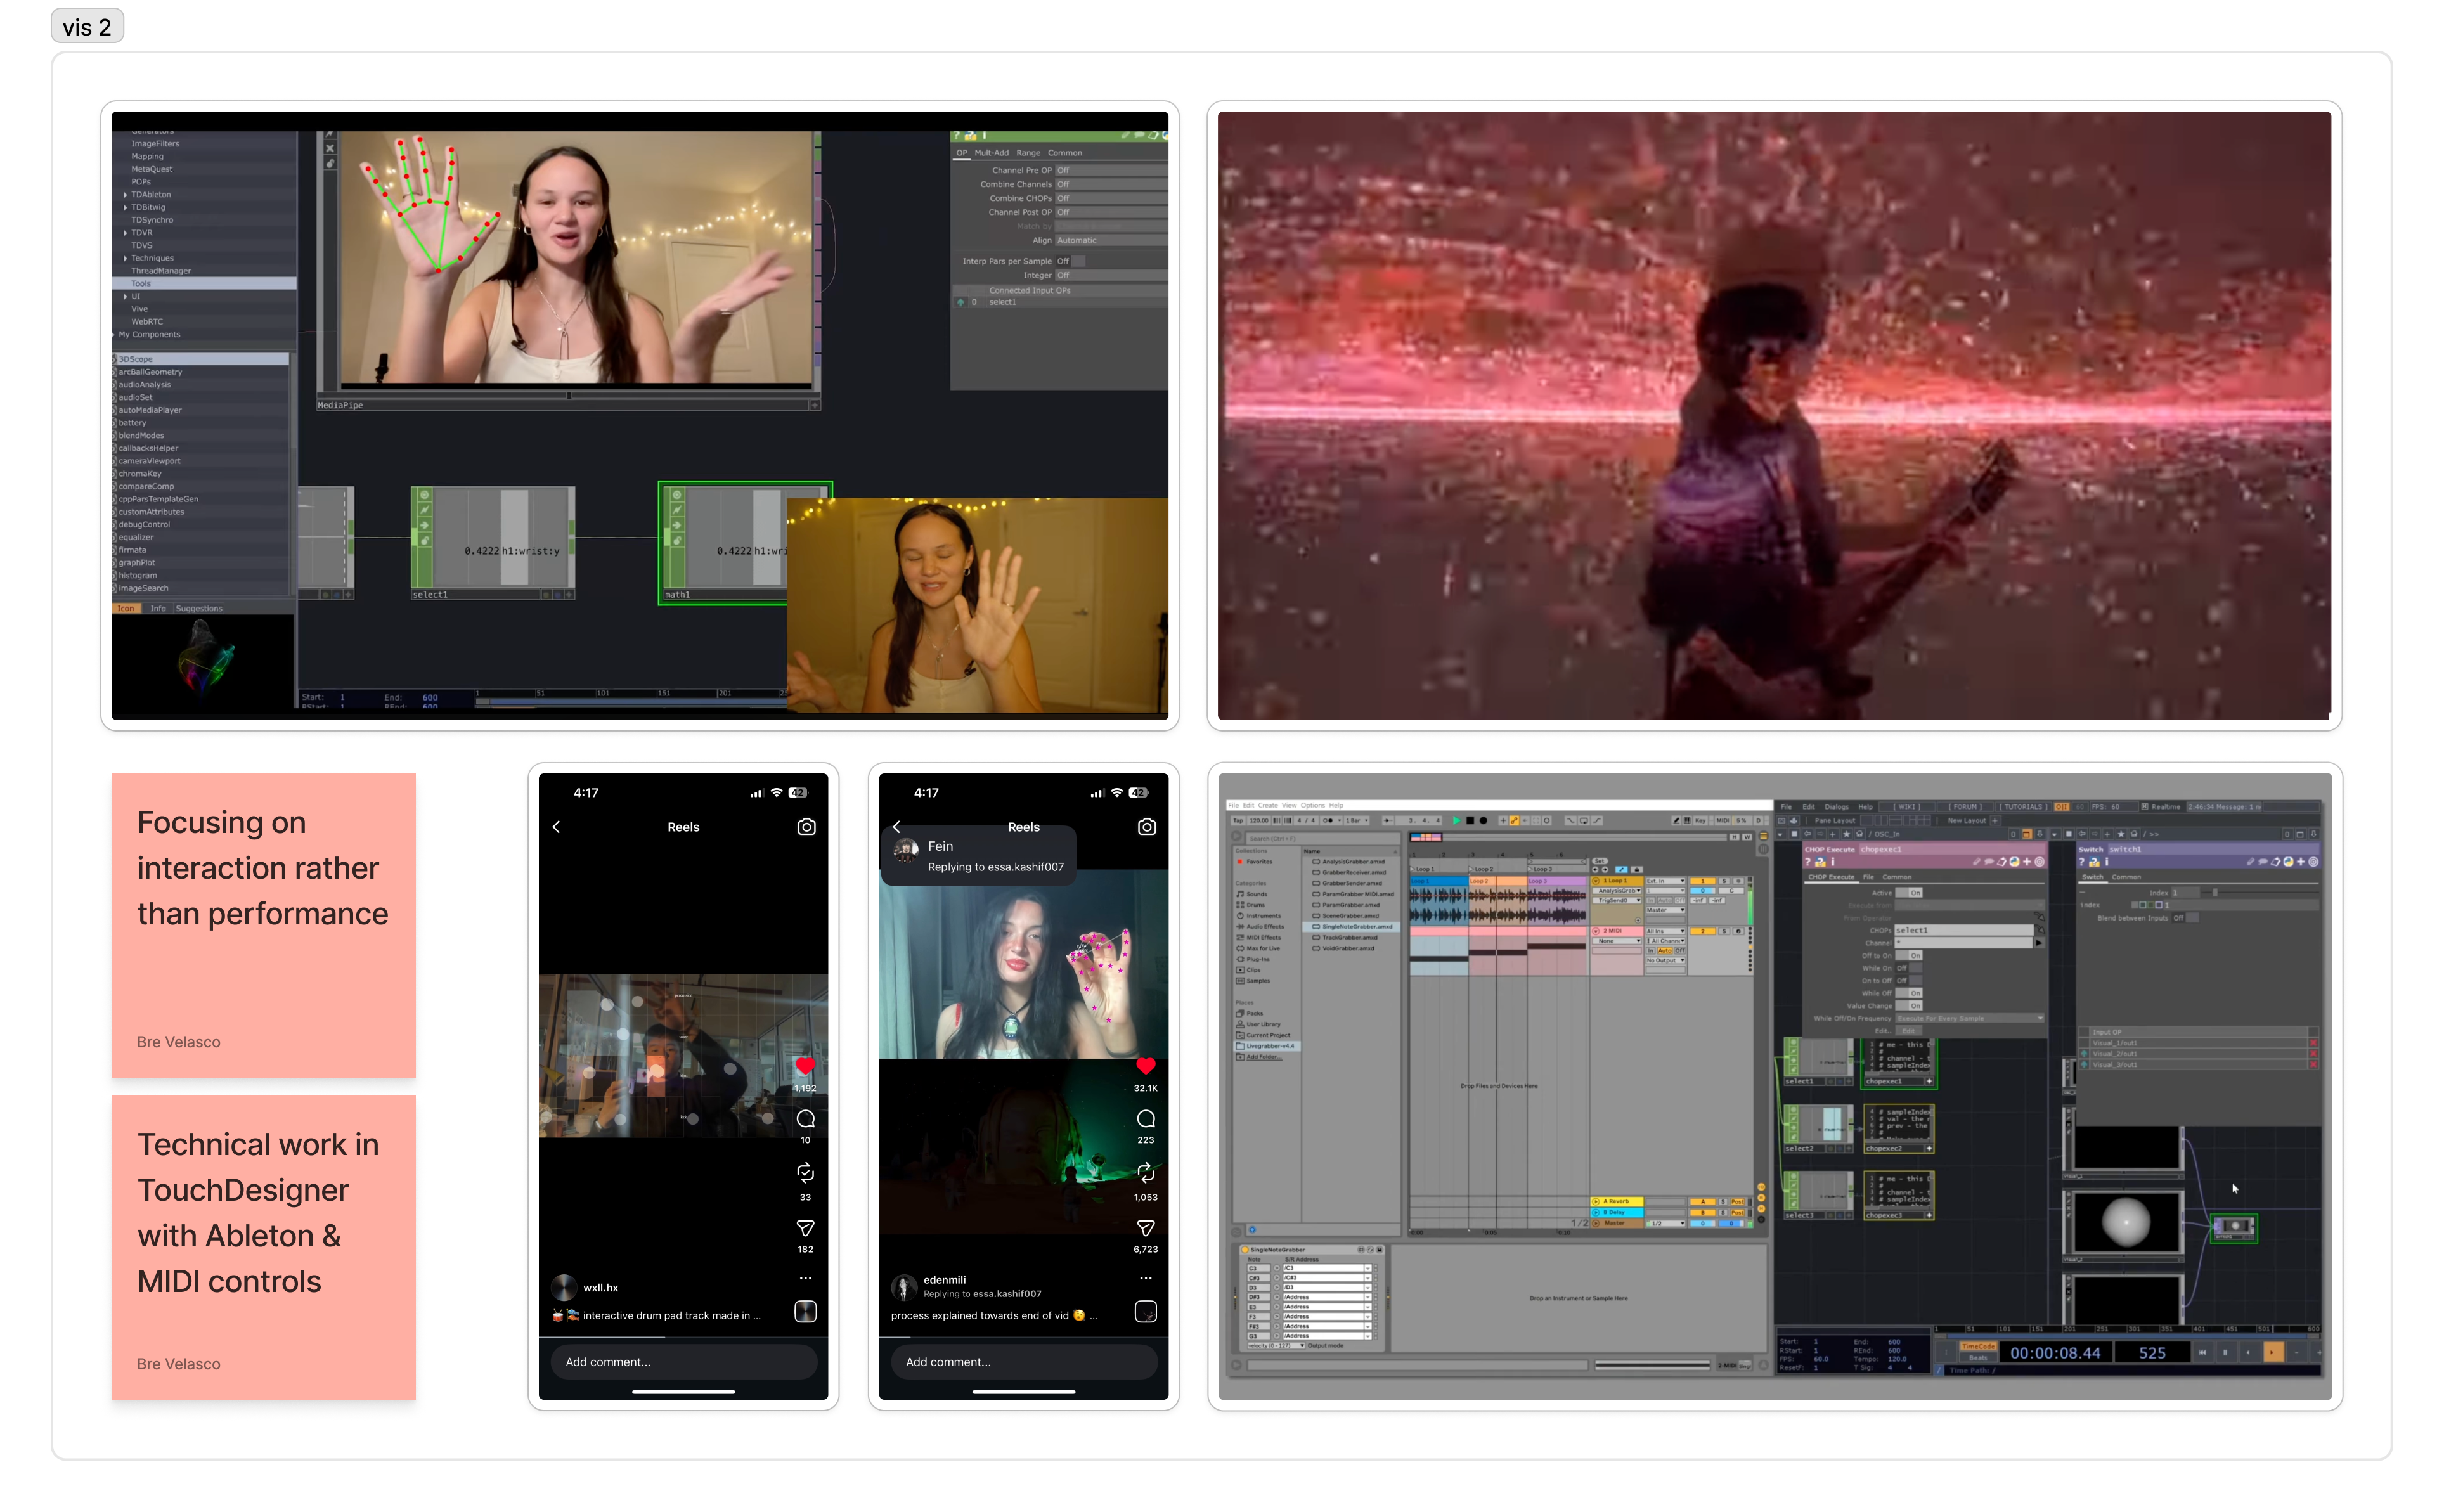Open comments on the wxll.hx reel
This screenshot has height=1512, width=2444.
[x=805, y=1119]
